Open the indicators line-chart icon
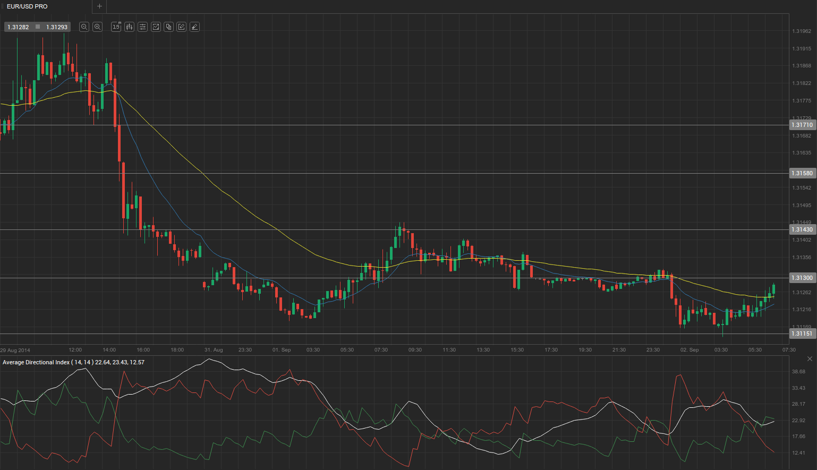817x470 pixels. coord(156,27)
